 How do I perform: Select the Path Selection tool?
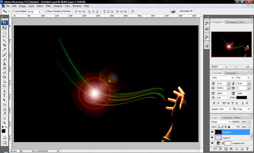(x=4, y=100)
